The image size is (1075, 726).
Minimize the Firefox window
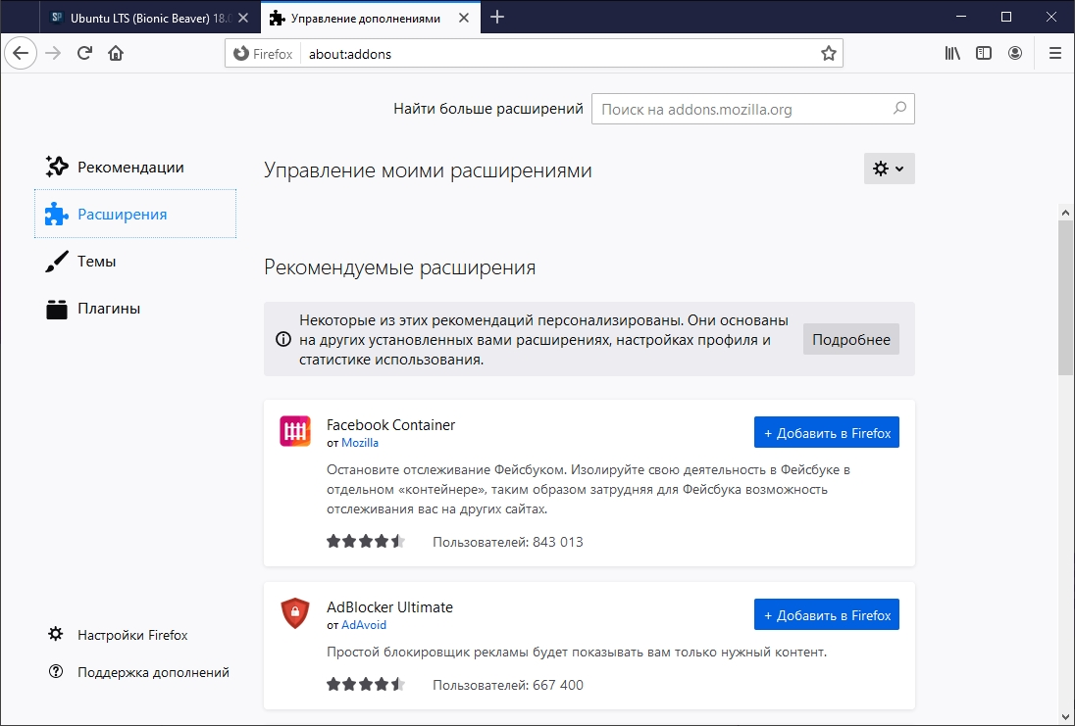click(961, 17)
